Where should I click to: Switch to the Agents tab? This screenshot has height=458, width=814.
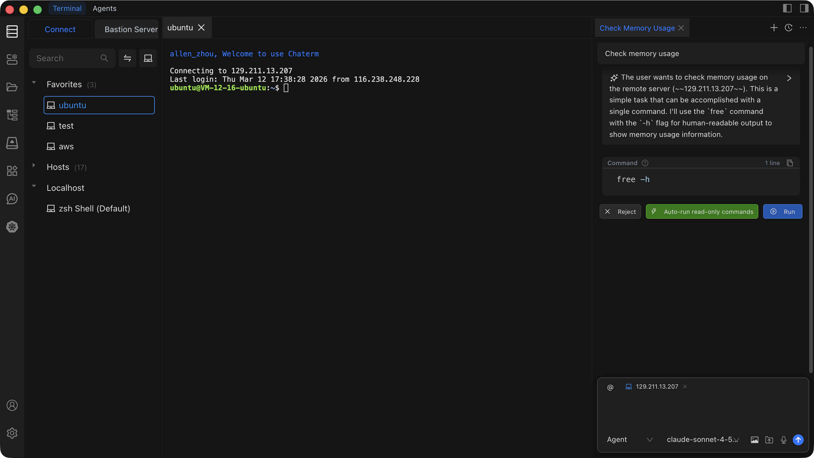pos(104,8)
